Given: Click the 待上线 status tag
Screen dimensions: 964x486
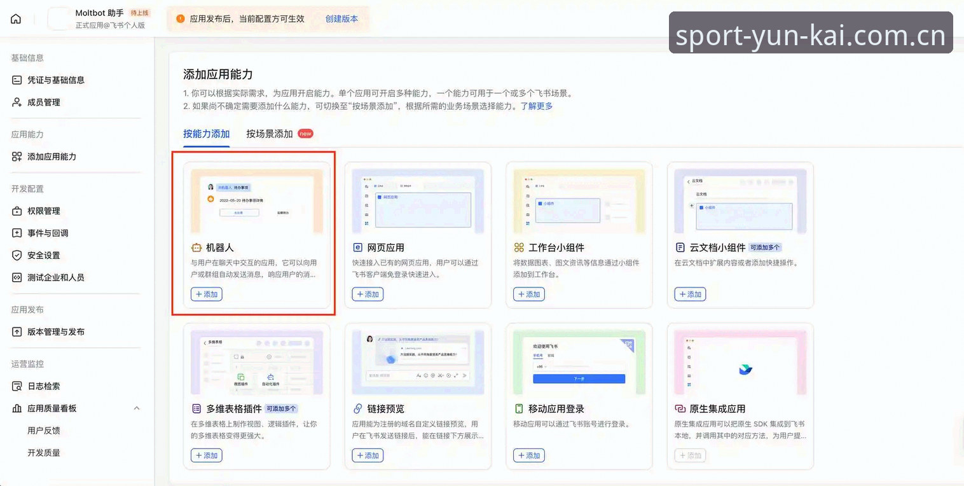Looking at the screenshot, I should coord(139,13).
